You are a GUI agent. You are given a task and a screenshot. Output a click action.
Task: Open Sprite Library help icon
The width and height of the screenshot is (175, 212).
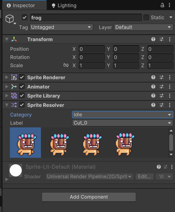(x=153, y=96)
